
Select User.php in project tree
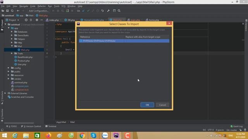22,64
